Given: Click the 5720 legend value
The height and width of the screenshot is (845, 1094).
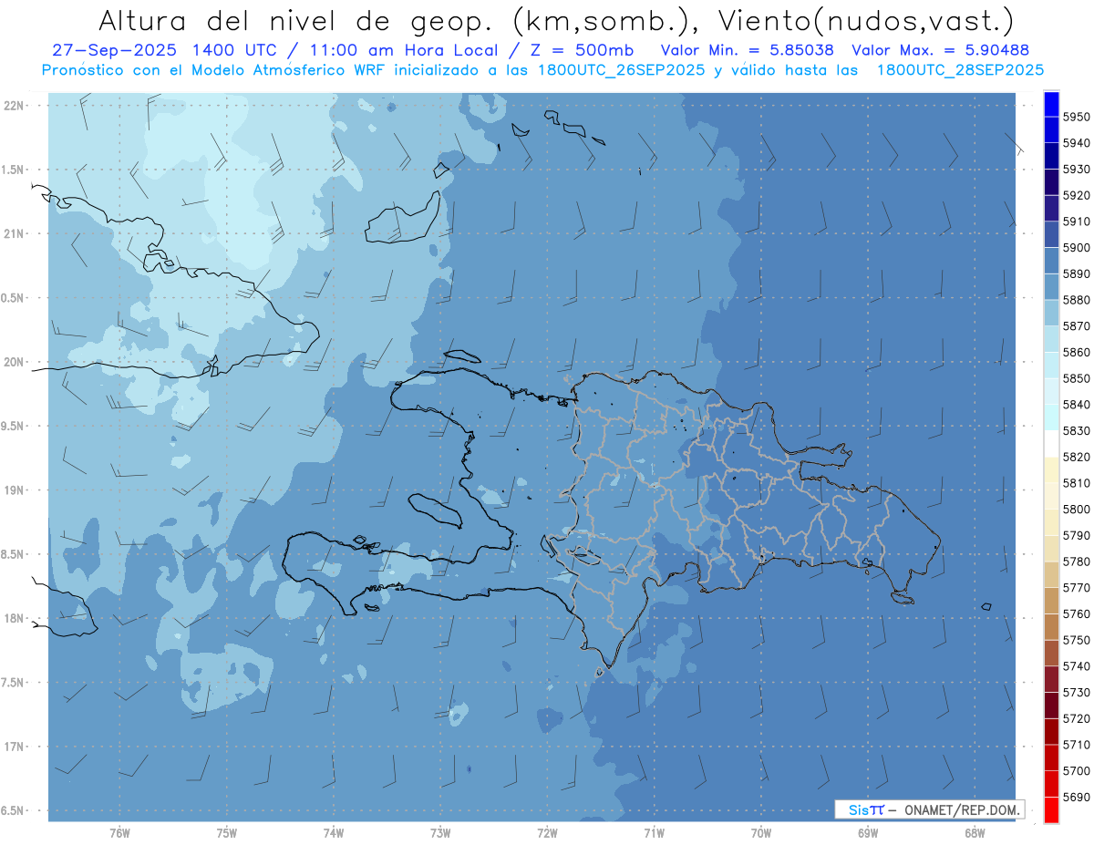Looking at the screenshot, I should (1076, 718).
